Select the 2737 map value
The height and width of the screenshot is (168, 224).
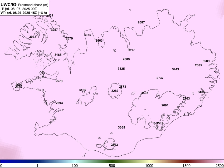[x=160, y=78]
